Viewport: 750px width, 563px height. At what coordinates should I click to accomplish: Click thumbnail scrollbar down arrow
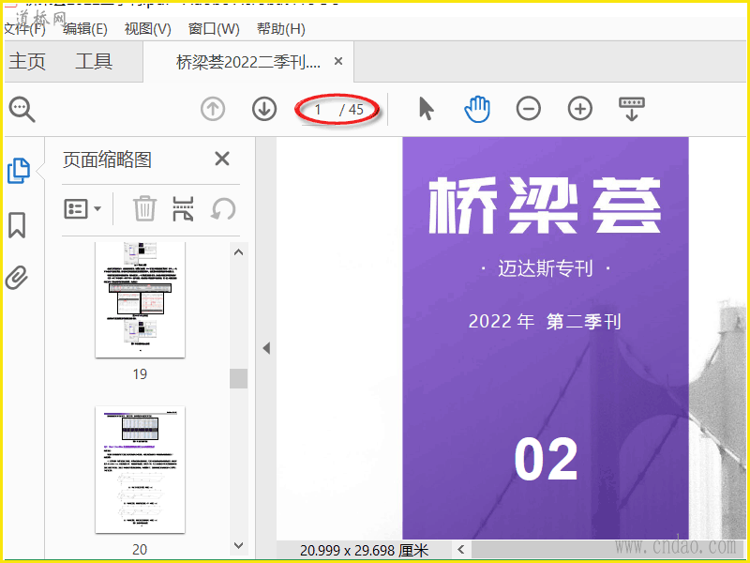[x=239, y=545]
